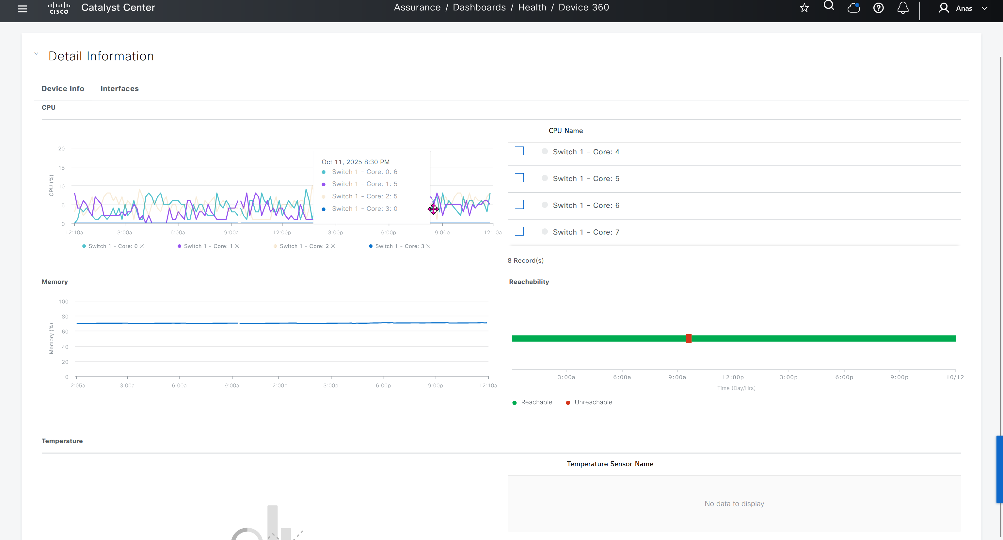
Task: Click the red unreachable marker on timeline
Action: (688, 338)
